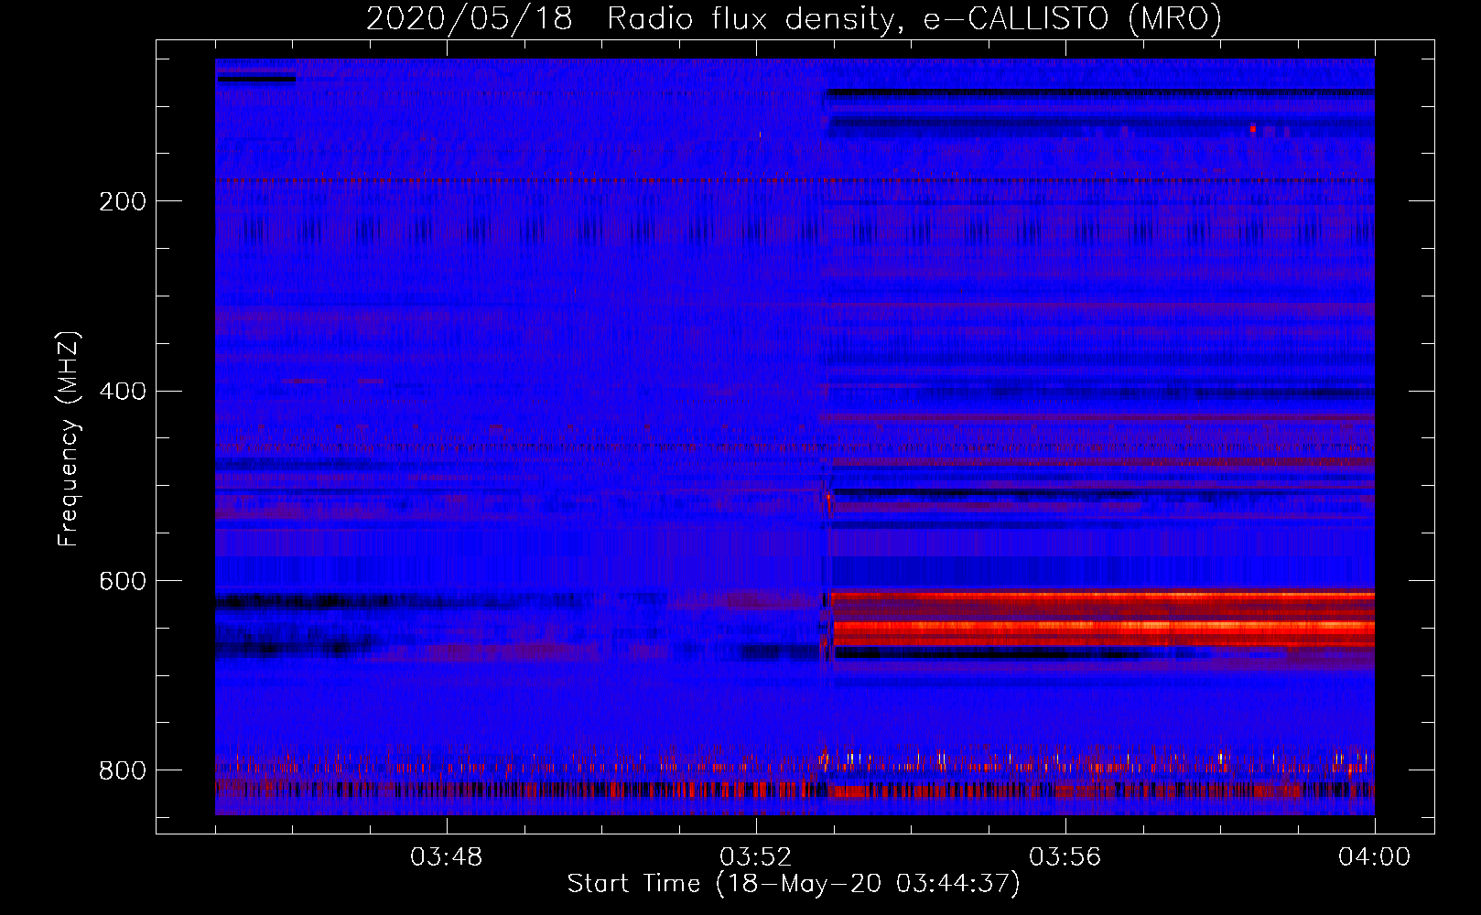
Task: Click the 200 frequency tick label
Action: (x=122, y=201)
